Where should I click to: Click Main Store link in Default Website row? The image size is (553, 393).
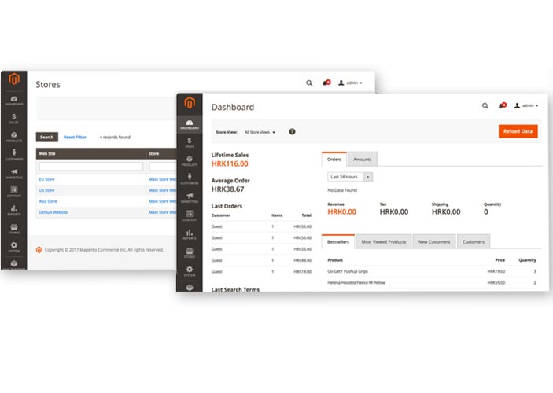tap(162, 212)
